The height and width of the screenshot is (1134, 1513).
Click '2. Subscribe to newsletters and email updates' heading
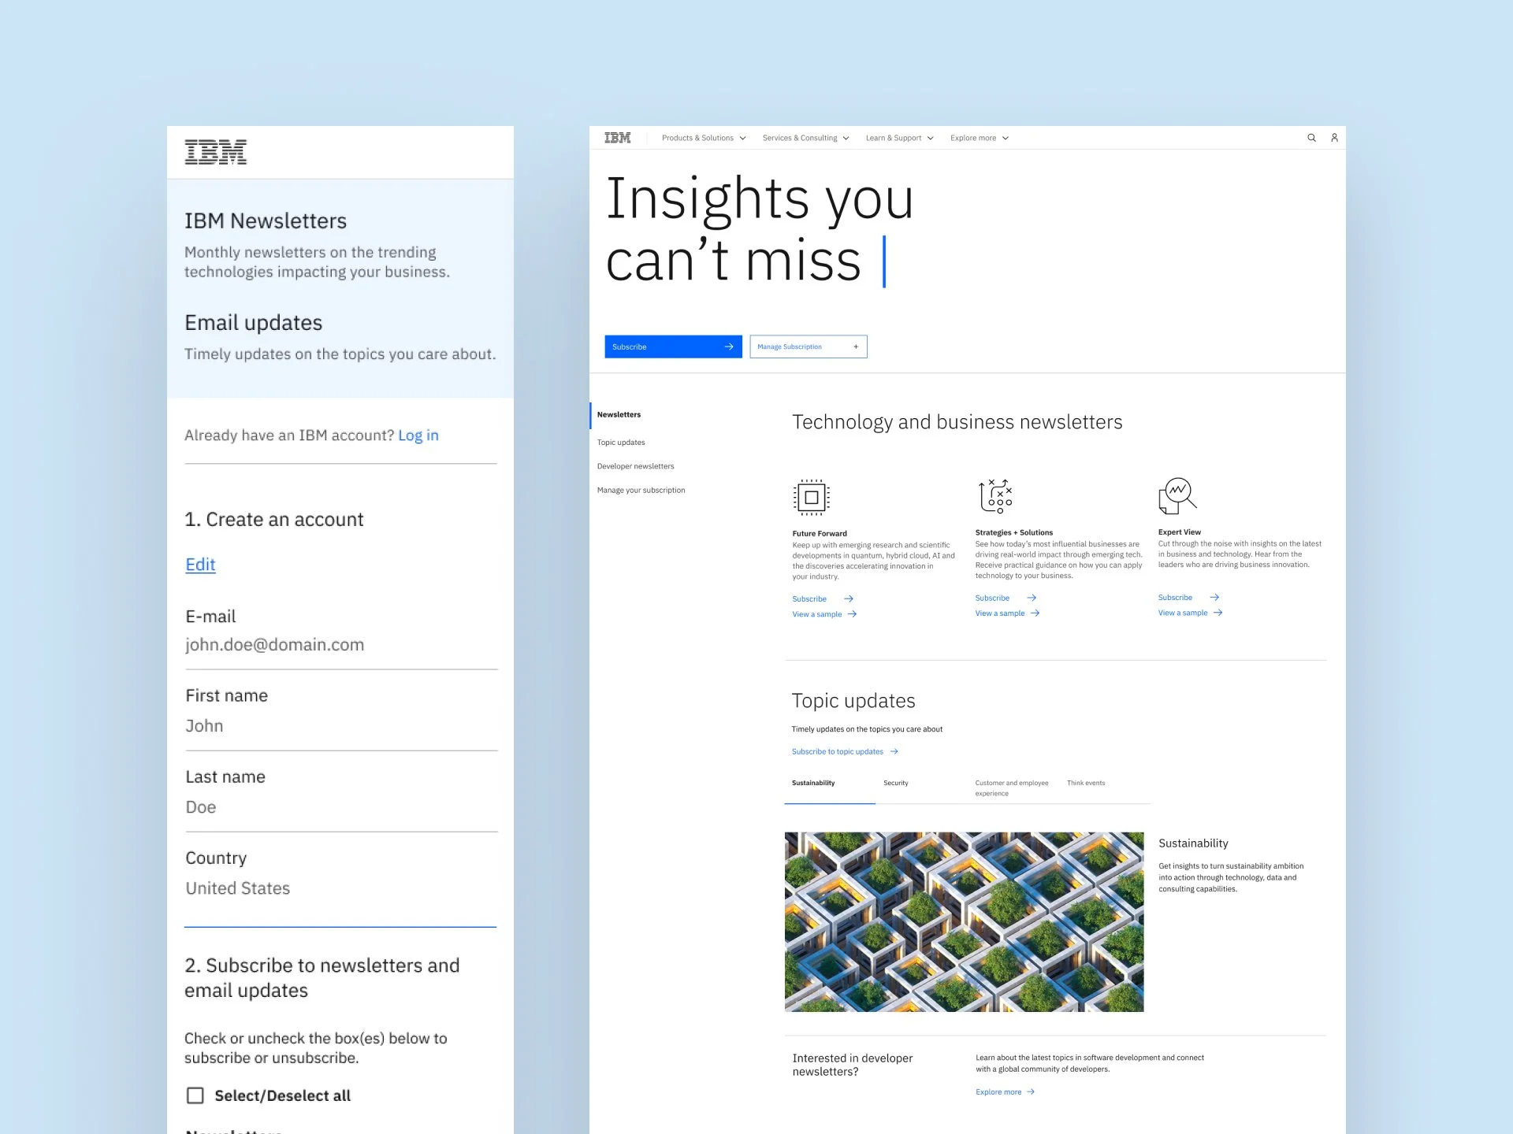[x=322, y=978]
